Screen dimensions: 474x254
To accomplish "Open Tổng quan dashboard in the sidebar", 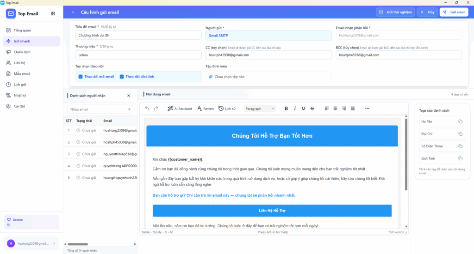I will click(x=31, y=30).
